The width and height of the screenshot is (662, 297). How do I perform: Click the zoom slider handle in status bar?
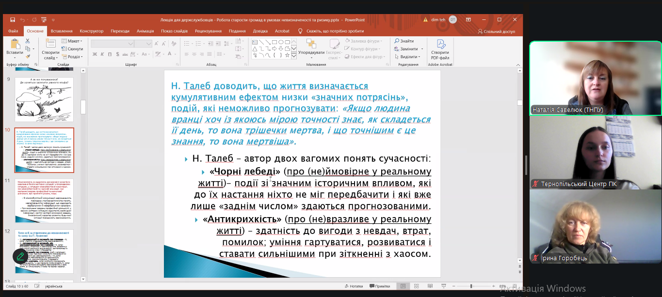pos(471,286)
